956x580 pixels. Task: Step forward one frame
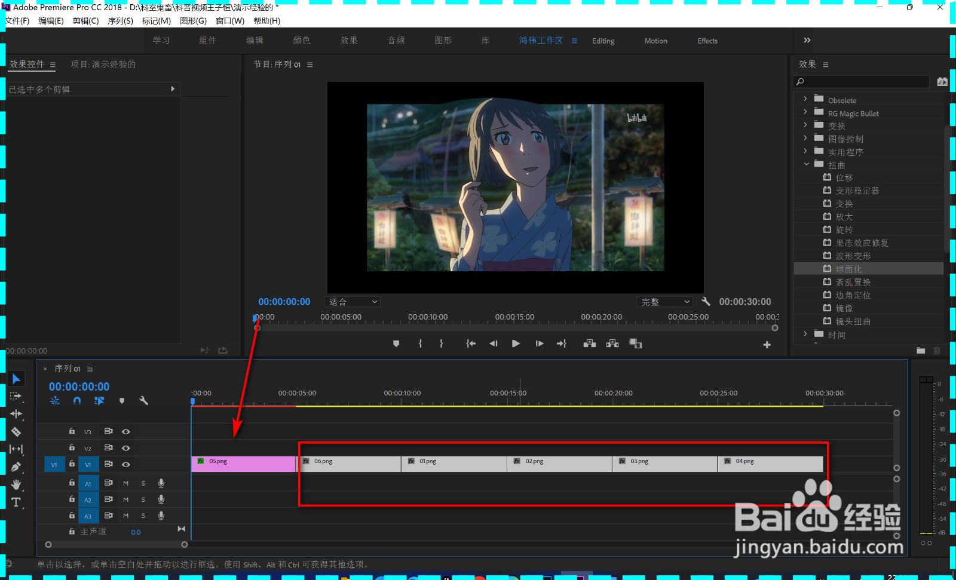[540, 344]
